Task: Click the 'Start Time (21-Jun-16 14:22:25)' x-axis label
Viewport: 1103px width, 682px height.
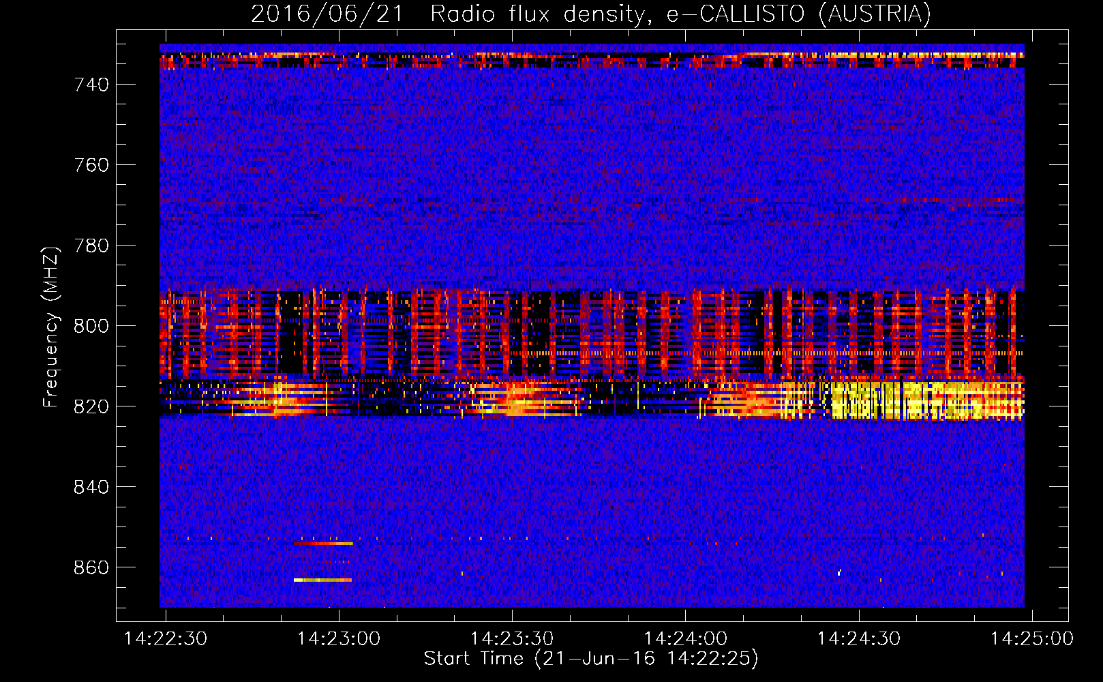Action: [x=591, y=659]
